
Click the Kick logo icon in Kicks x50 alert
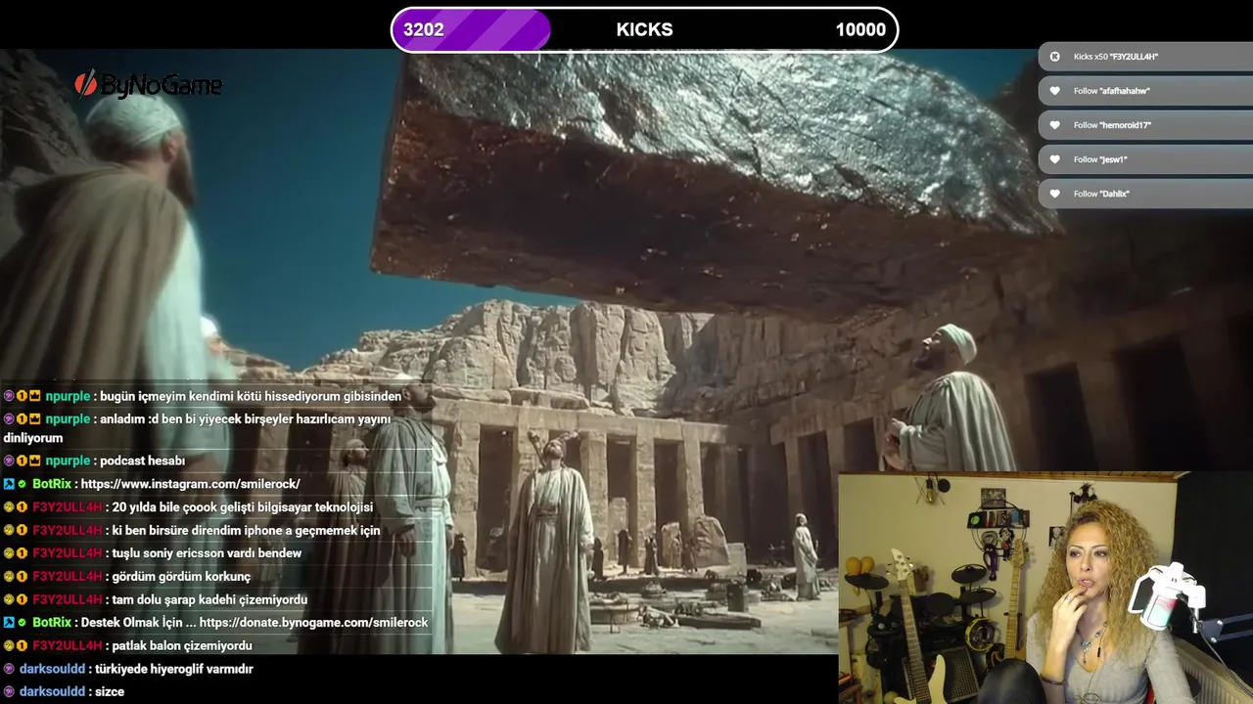1054,57
